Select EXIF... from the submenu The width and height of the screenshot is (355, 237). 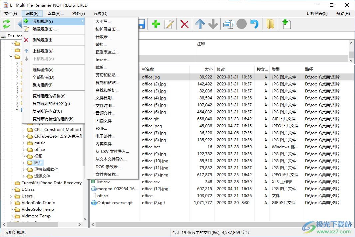[112, 128]
